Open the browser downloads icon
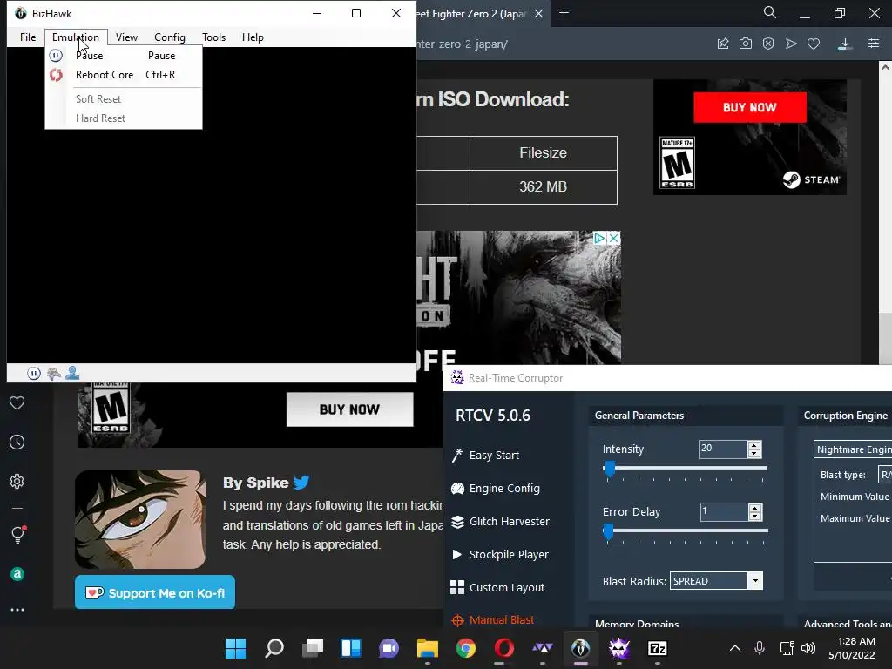Screen dimensions: 892x669 [845, 44]
